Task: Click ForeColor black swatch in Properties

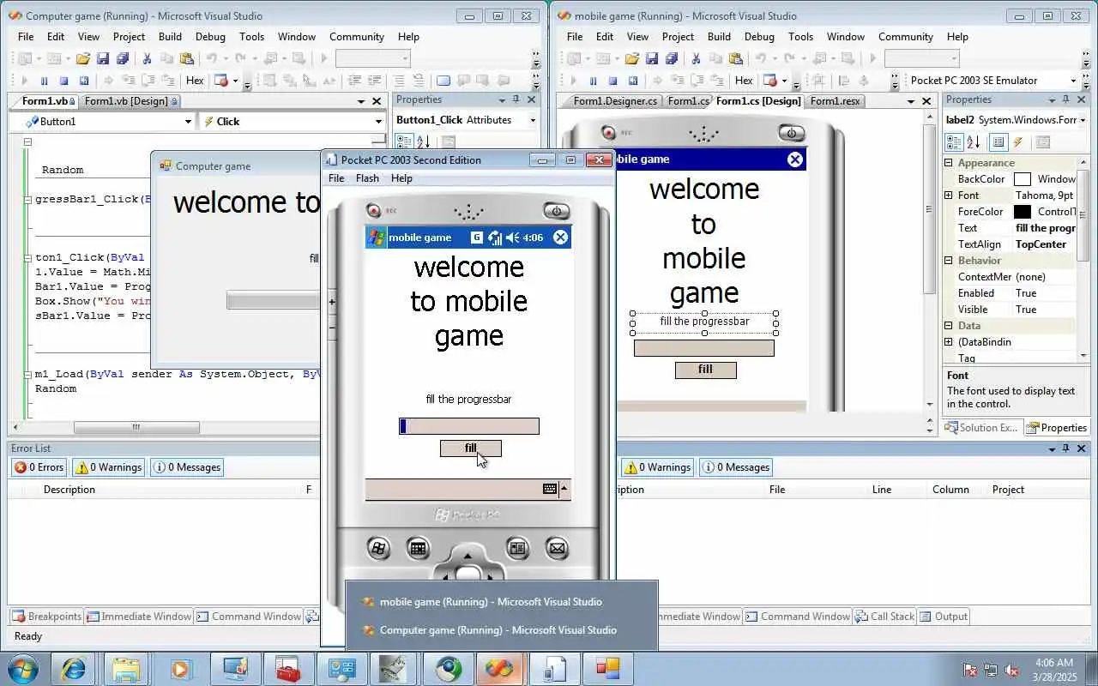Action: pos(1023,212)
